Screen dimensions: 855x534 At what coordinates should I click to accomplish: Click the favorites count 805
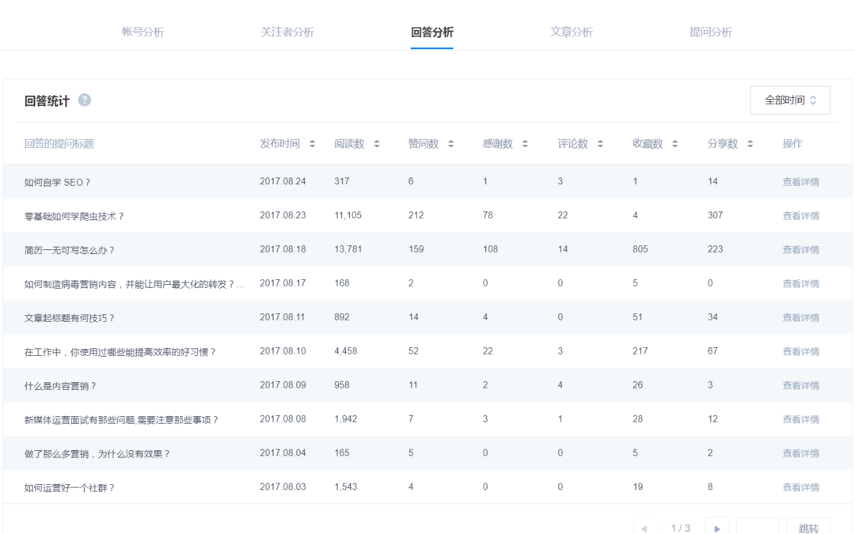[640, 249]
